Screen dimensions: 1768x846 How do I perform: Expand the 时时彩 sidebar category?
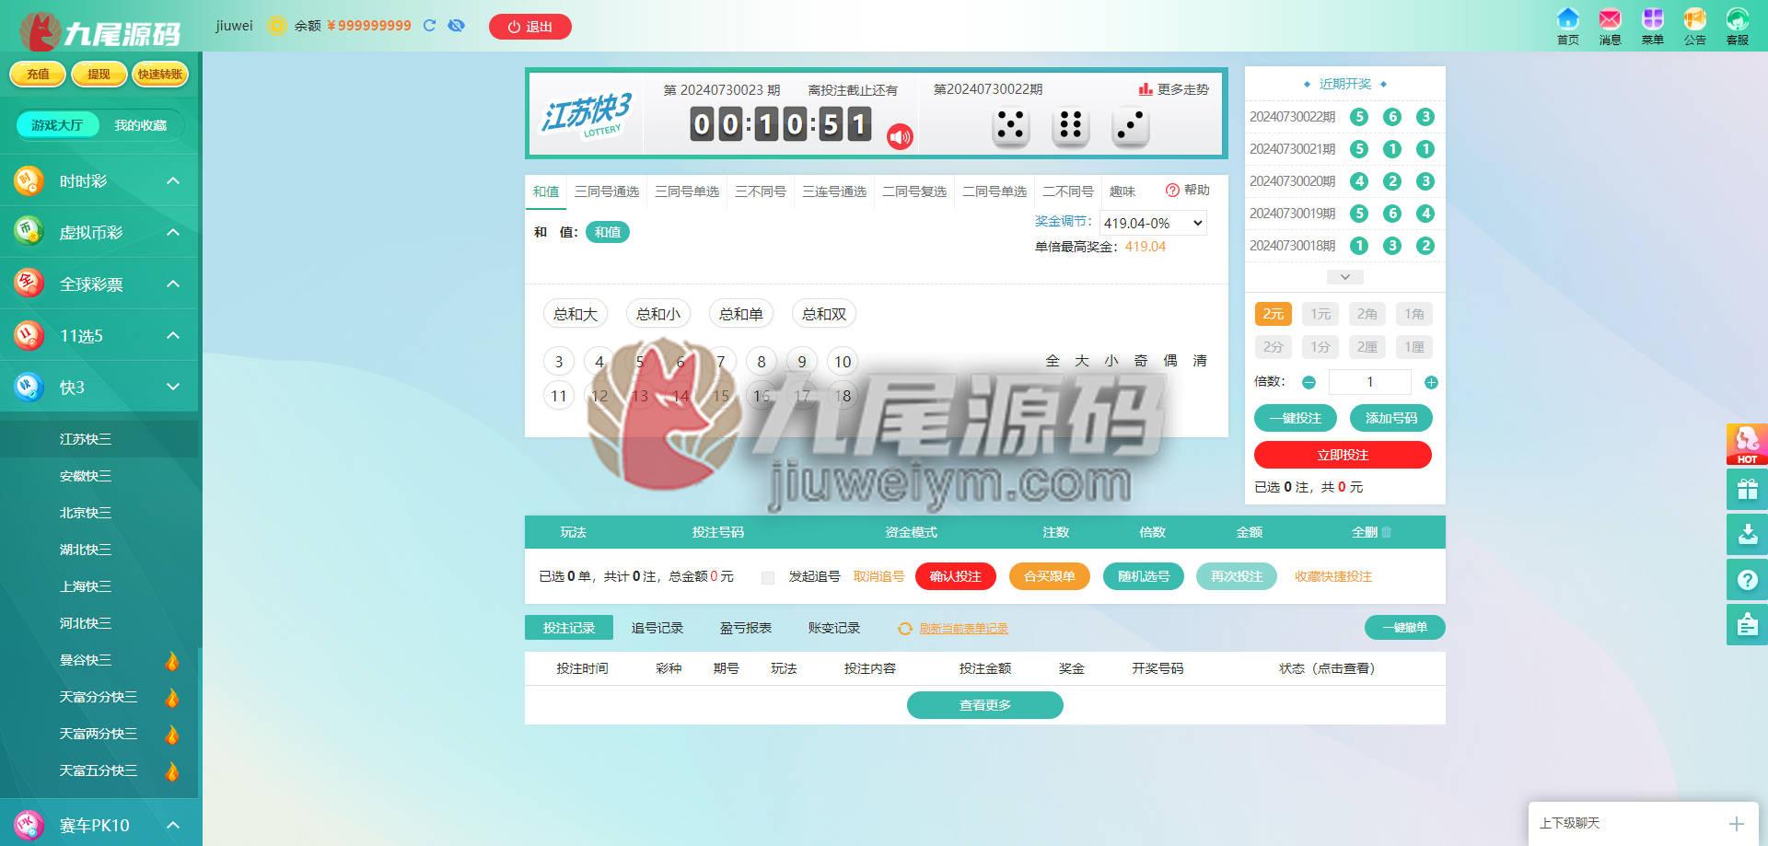(99, 181)
